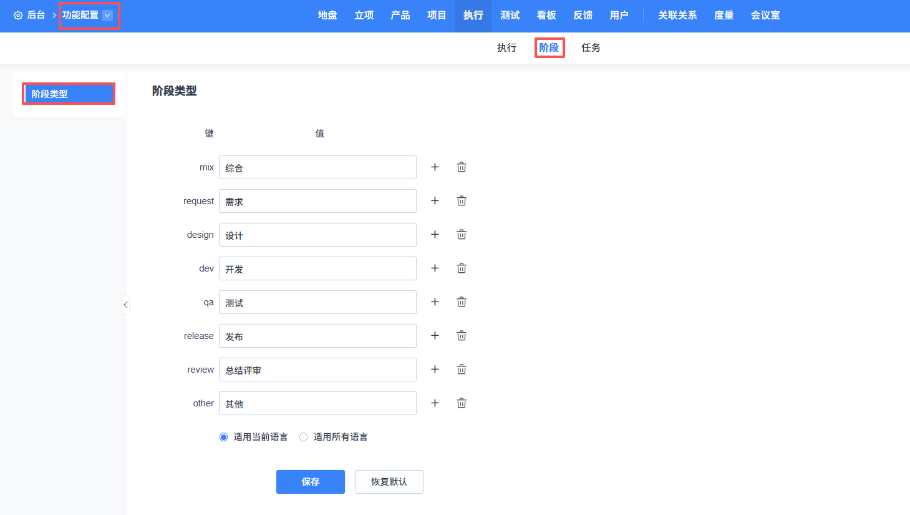Click the plus icon in the review row
Screen dimensions: 910x515
click(435, 370)
